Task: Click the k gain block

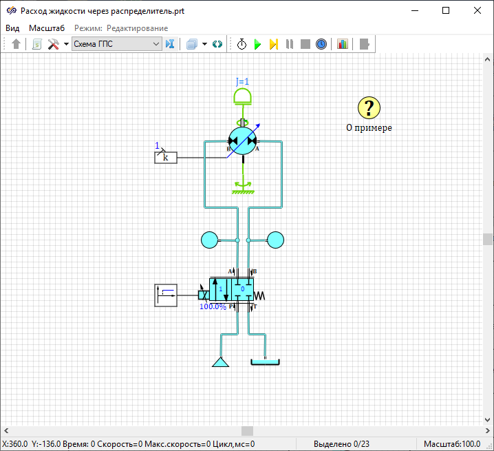Action: click(165, 158)
